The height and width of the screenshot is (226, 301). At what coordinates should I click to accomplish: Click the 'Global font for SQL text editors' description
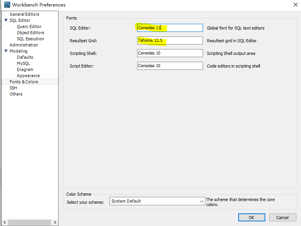(236, 28)
